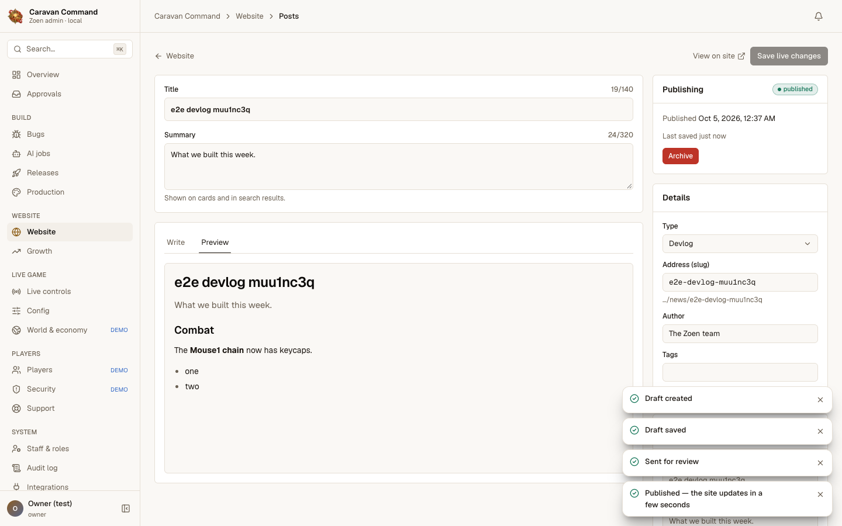The width and height of the screenshot is (842, 526).
Task: Click the empty Tags field
Action: (740, 372)
